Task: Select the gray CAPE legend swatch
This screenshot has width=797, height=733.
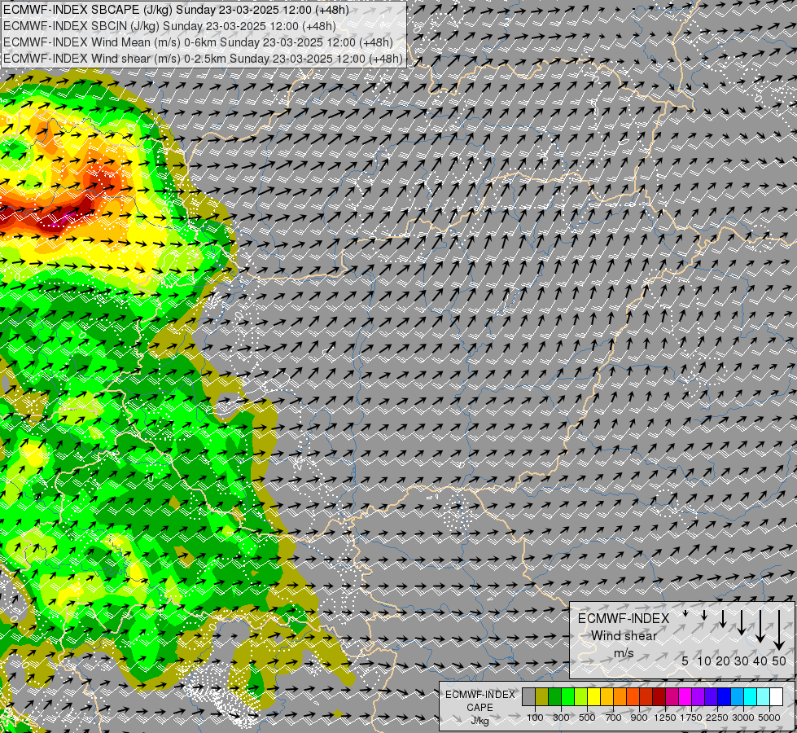Action: pyautogui.click(x=528, y=696)
